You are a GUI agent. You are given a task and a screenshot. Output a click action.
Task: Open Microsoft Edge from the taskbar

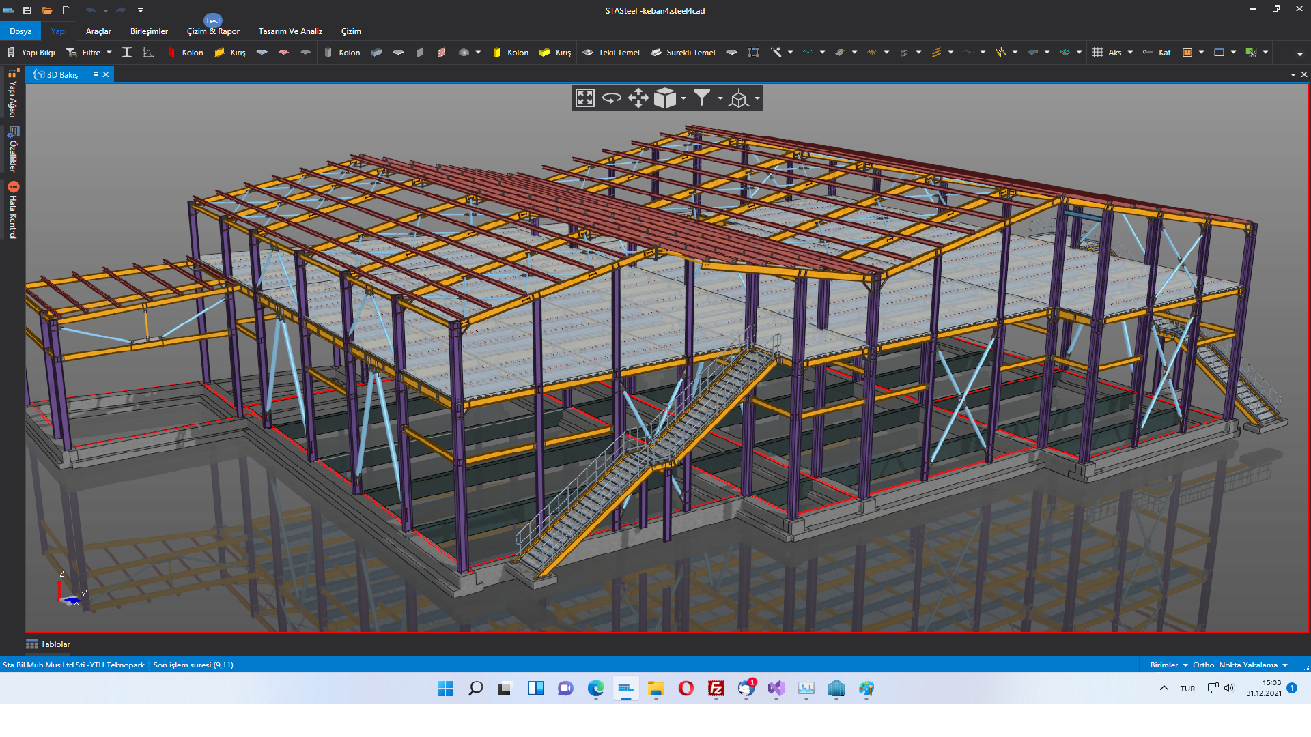click(x=595, y=689)
